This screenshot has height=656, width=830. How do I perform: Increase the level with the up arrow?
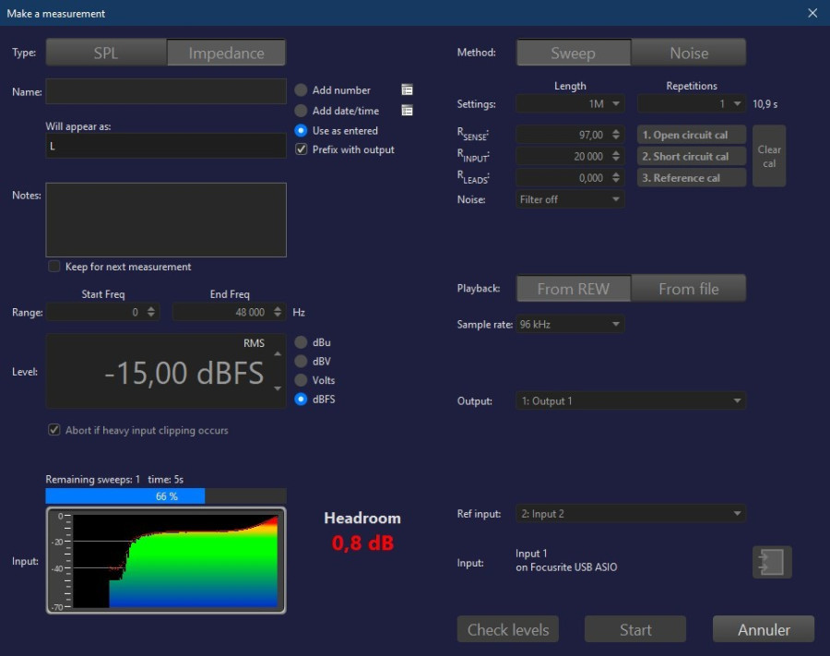coord(278,353)
